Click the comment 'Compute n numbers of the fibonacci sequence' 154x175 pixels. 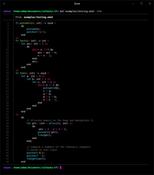click(x=60, y=147)
